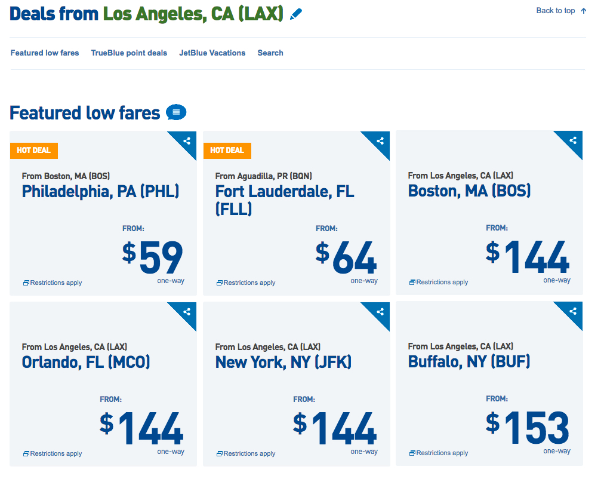
Task: Open Restrictions apply on the $59 Philadelphia deal
Action: (56, 283)
